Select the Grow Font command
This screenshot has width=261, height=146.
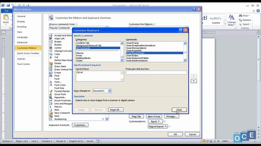tap(60, 94)
